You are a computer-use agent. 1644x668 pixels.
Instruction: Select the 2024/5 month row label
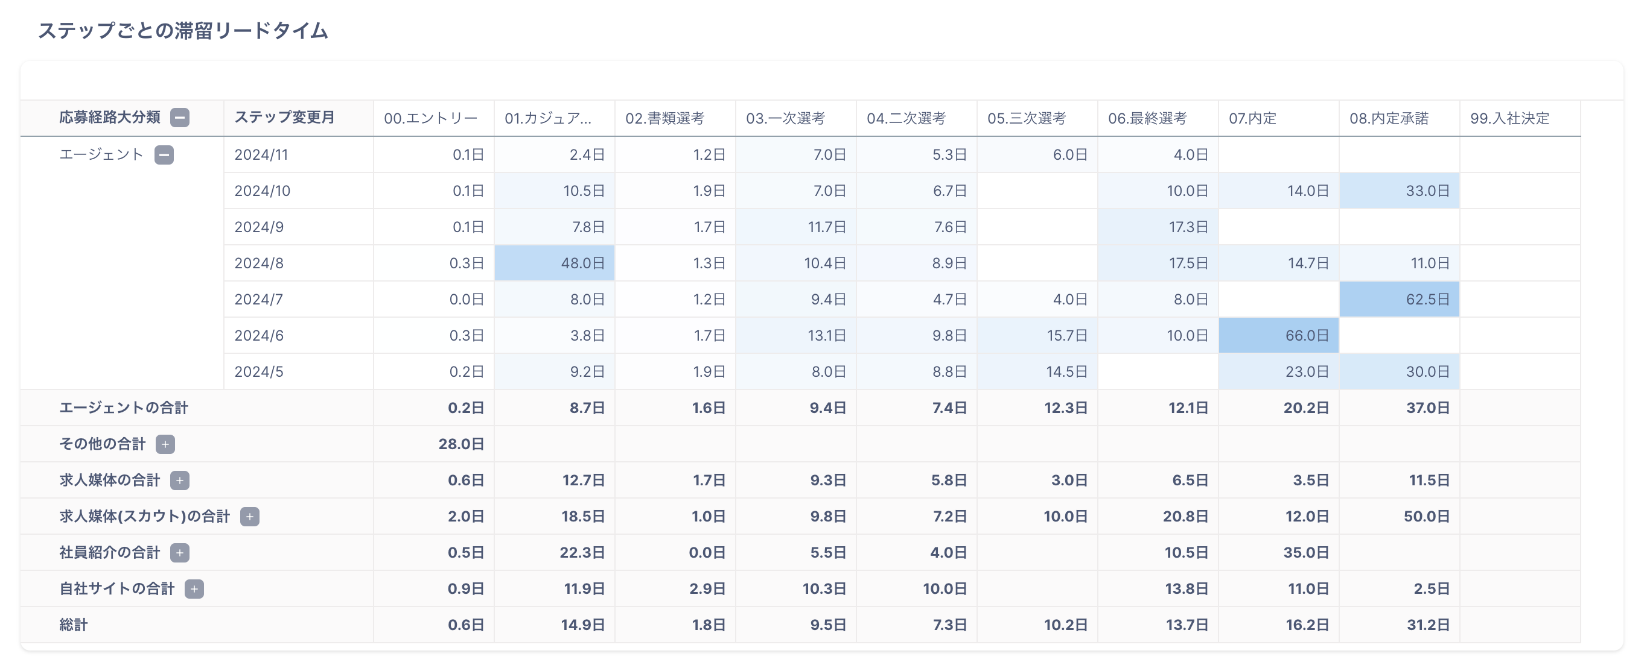coord(258,371)
